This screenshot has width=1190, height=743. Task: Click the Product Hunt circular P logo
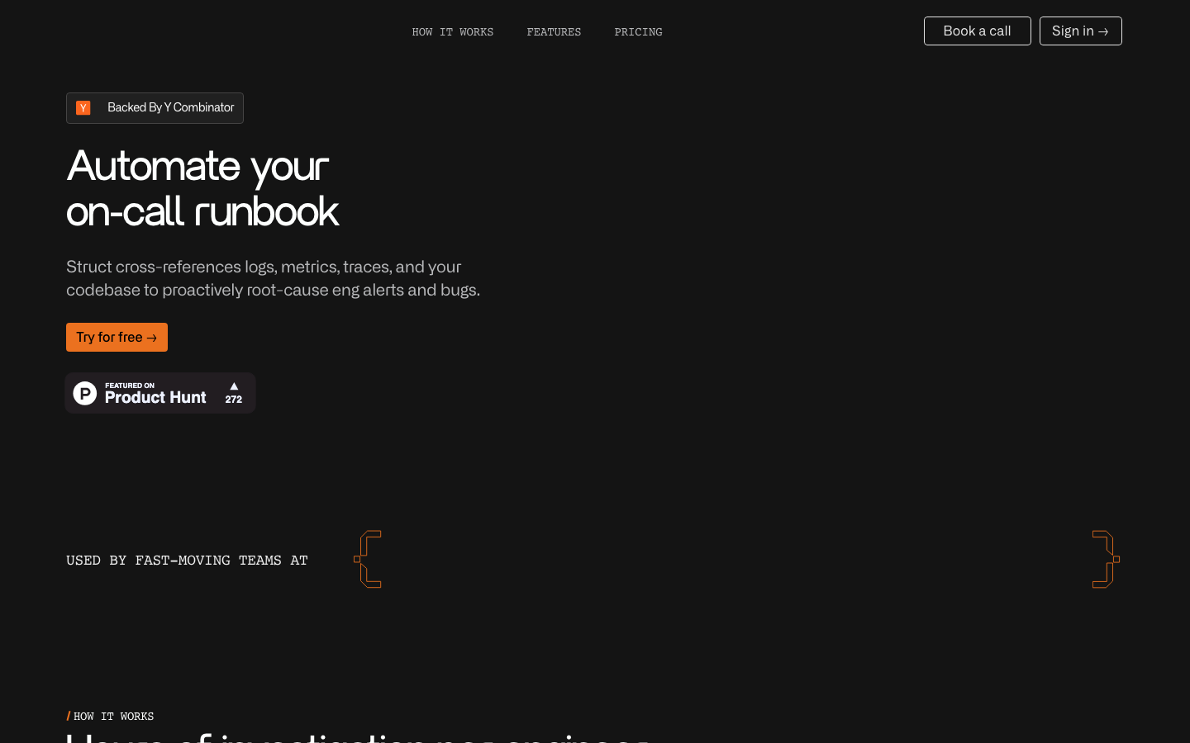85,393
